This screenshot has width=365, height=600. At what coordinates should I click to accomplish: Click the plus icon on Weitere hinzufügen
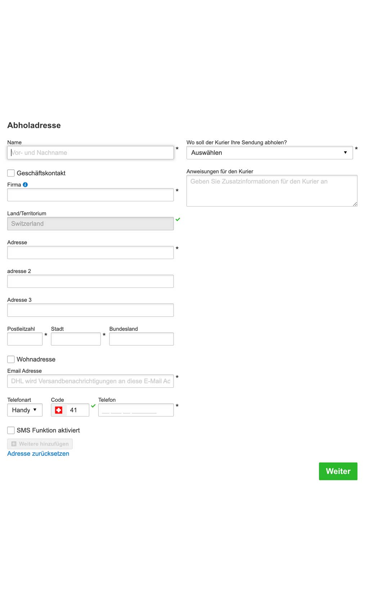point(14,444)
